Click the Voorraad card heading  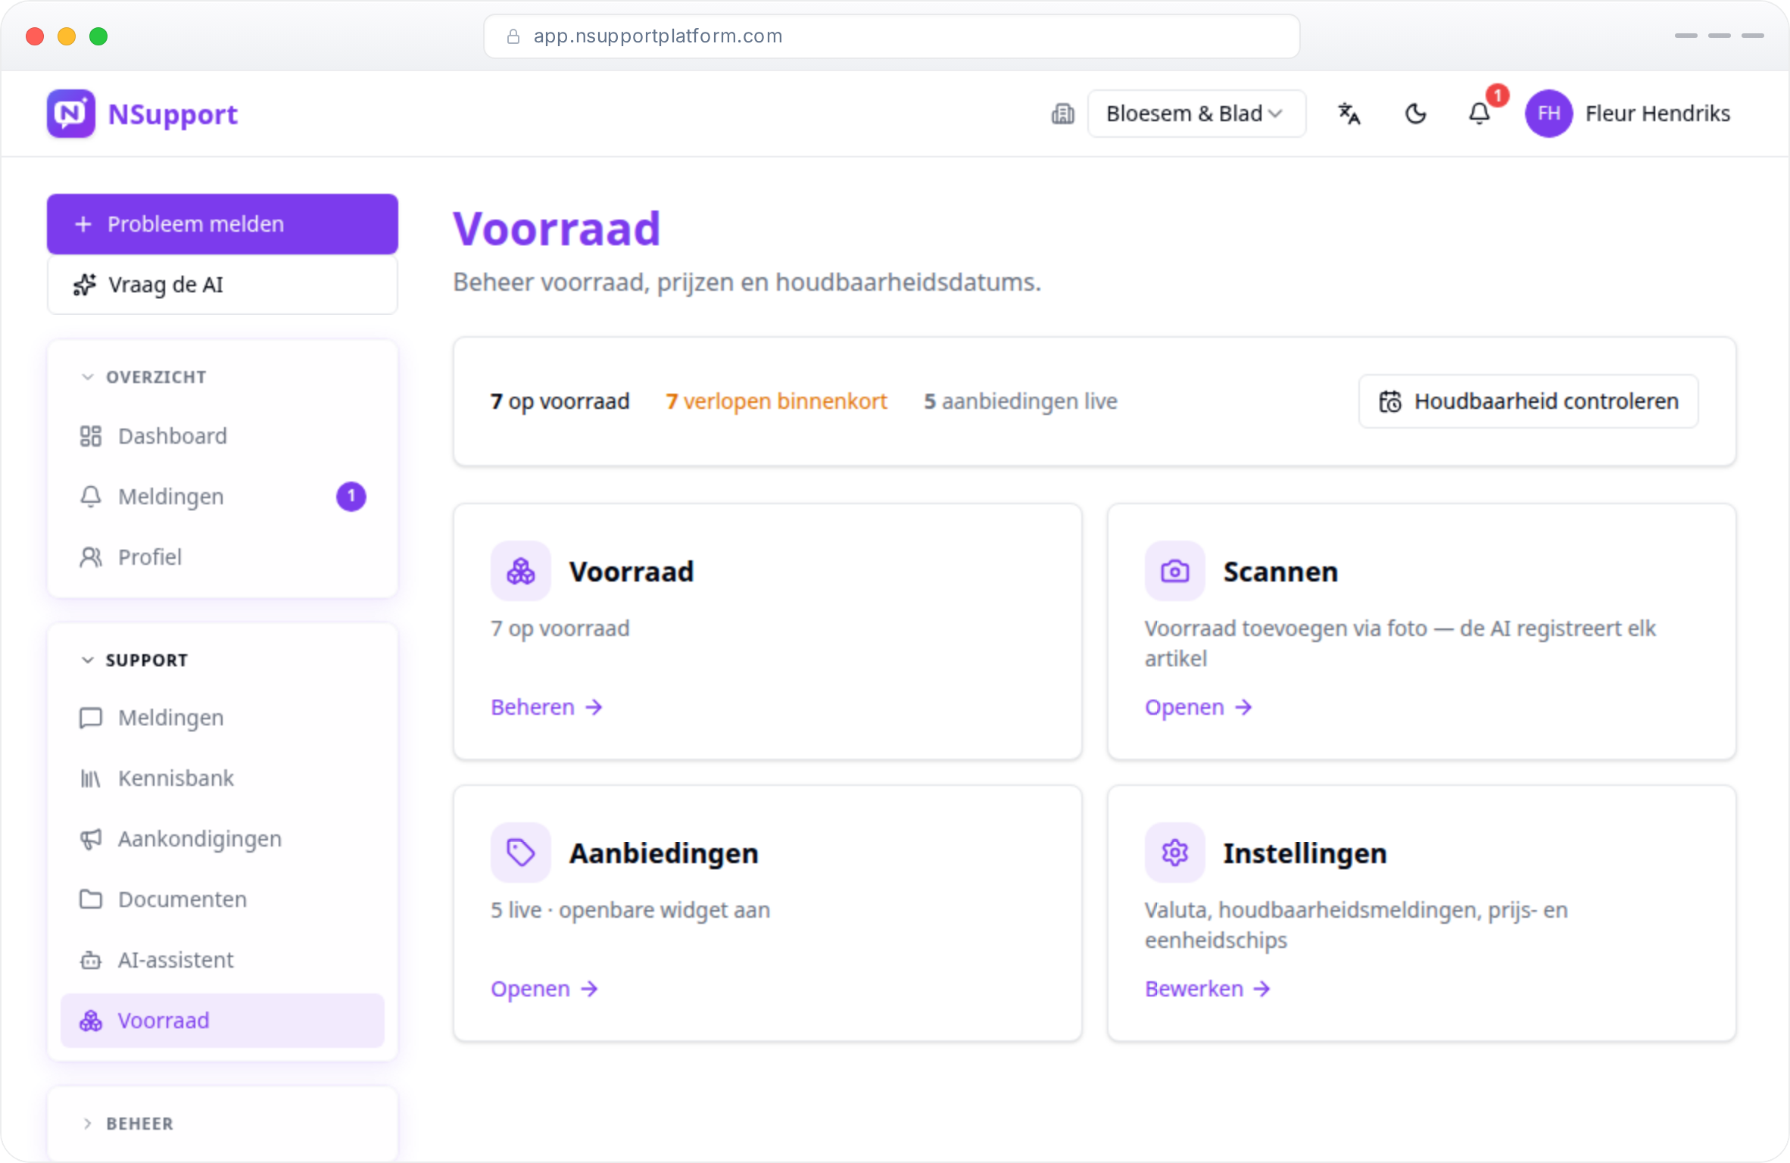(631, 572)
